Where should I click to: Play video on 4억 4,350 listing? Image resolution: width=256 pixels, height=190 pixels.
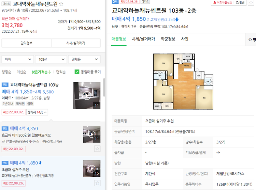pos(91,134)
